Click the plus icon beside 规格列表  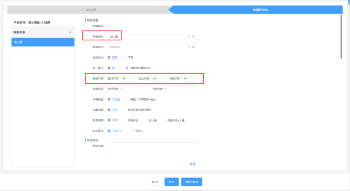(70, 32)
